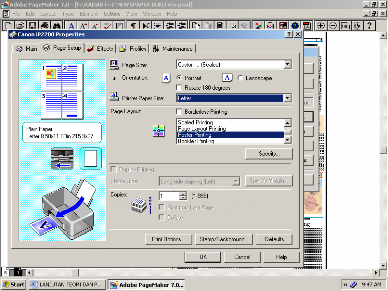Image resolution: width=388 pixels, height=291 pixels.
Task: Click page 1 icon at bottom left
Action: pos(18,272)
